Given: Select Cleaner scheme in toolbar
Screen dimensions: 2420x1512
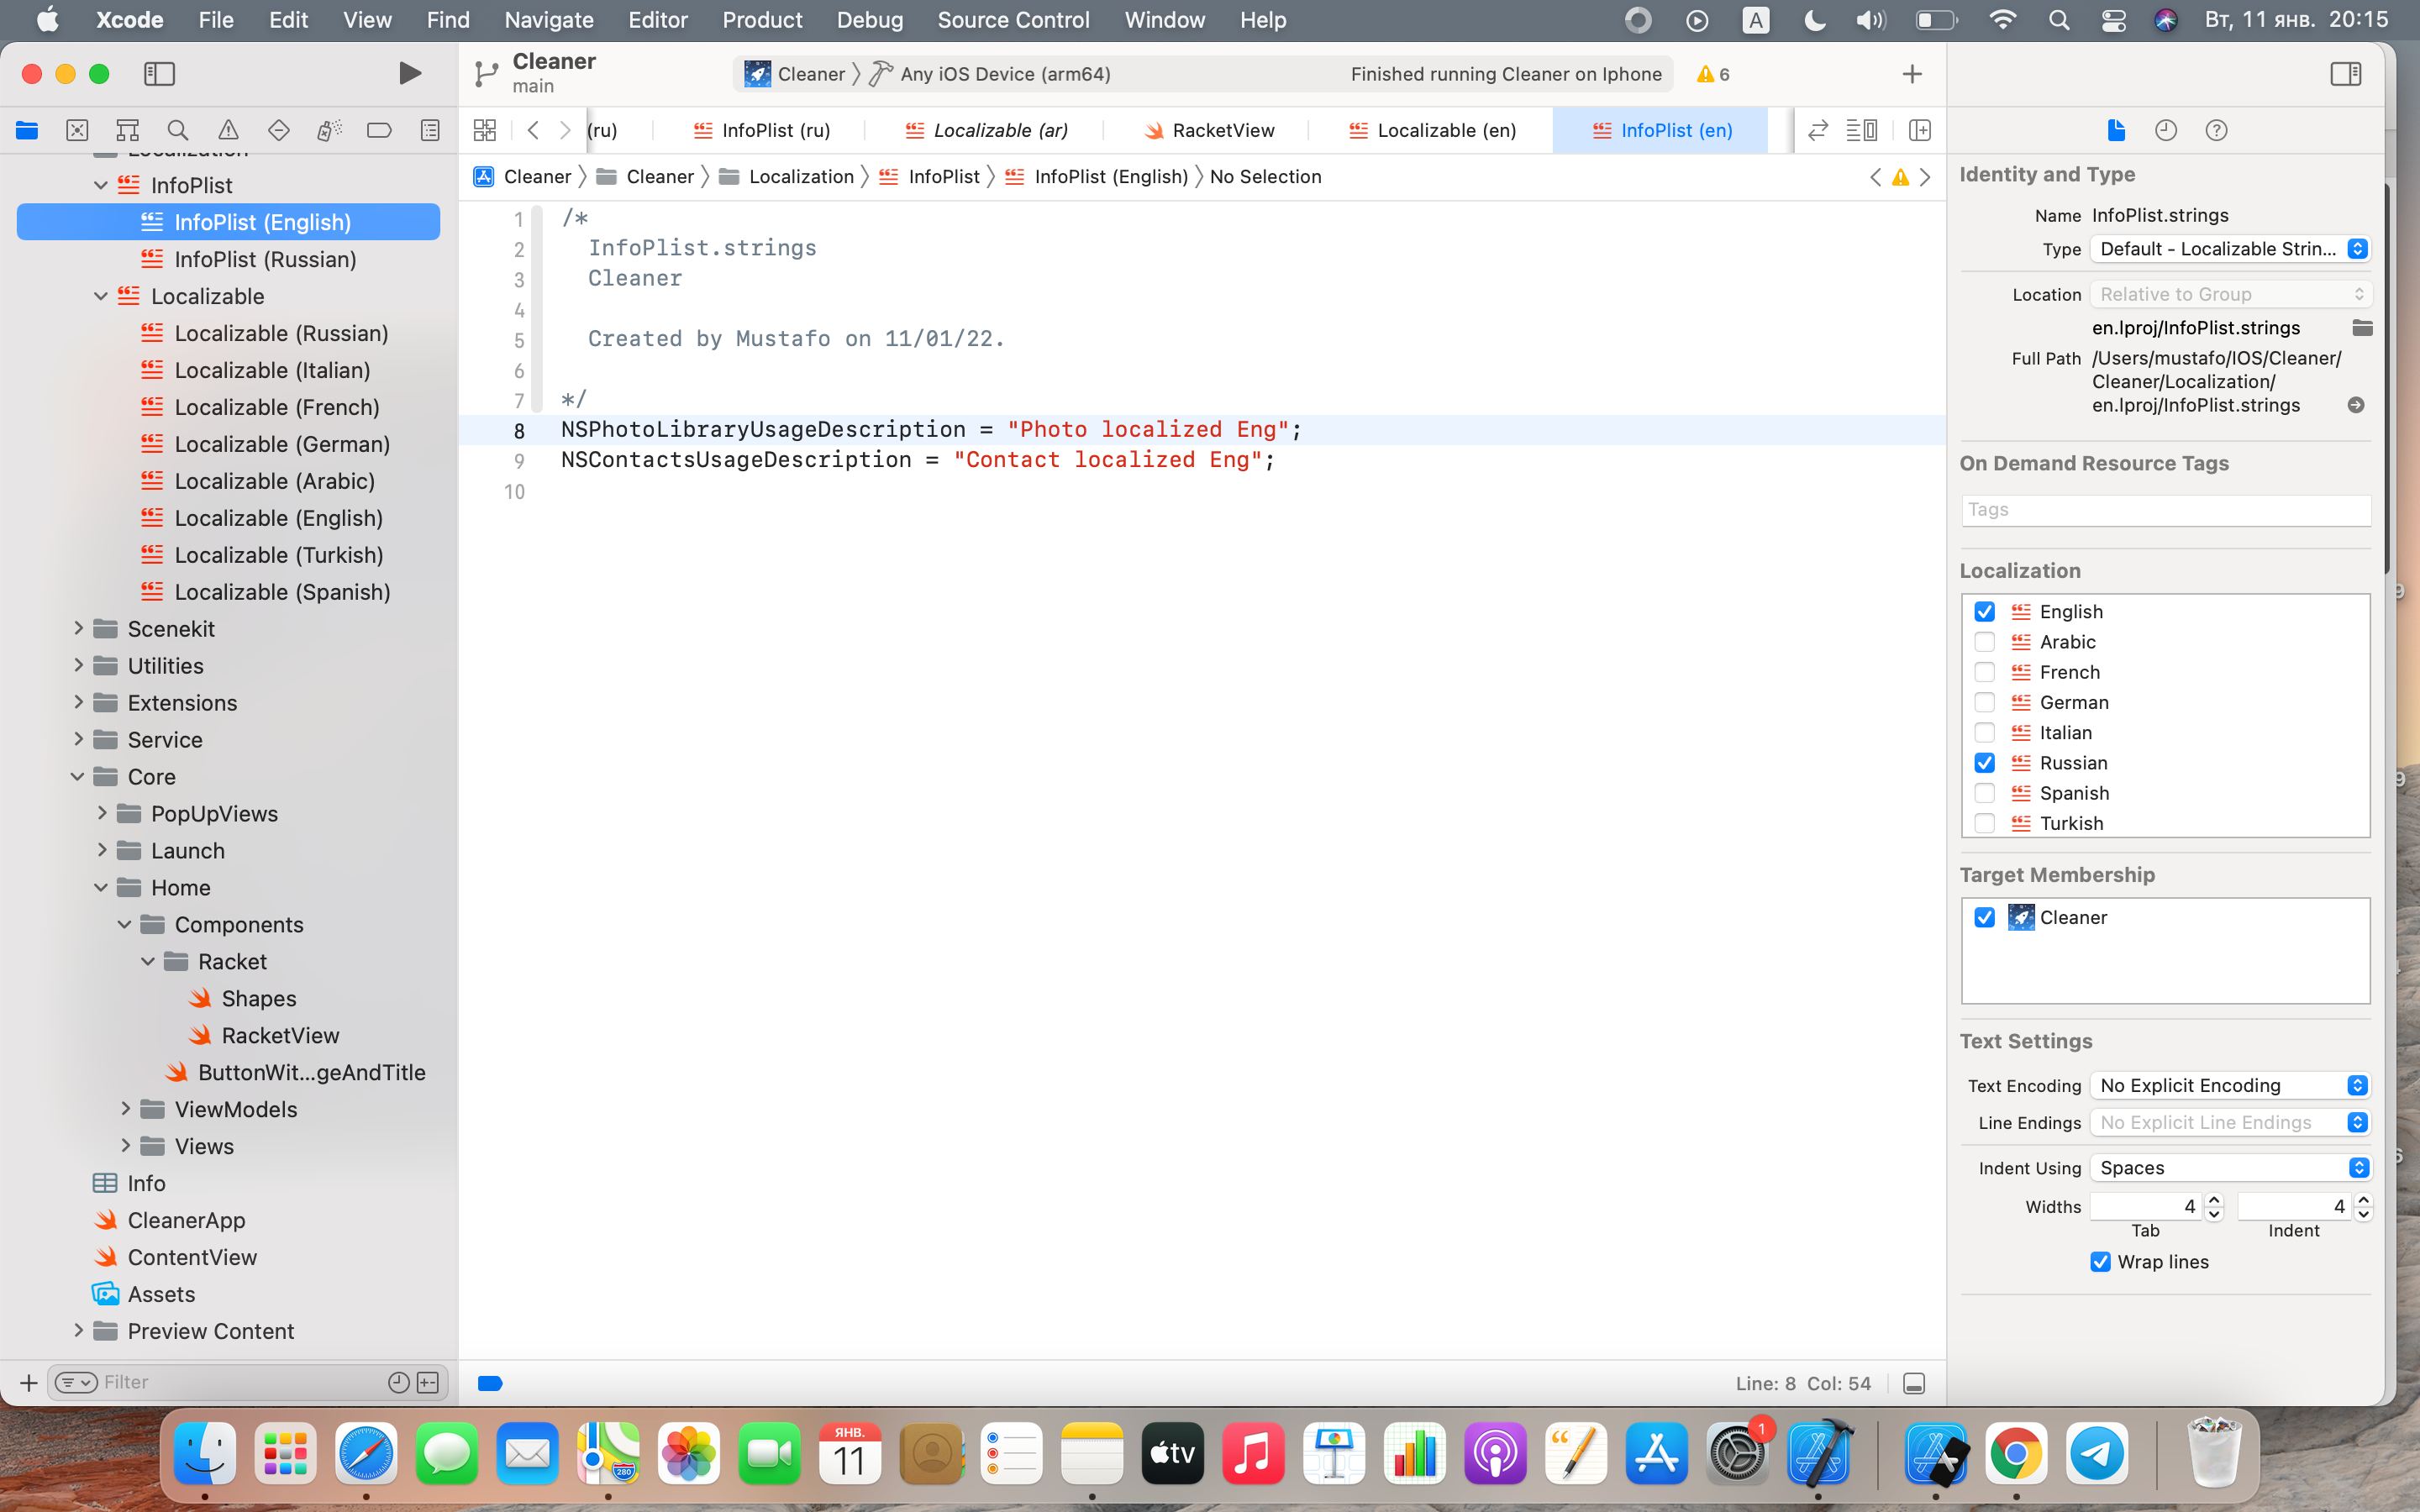Looking at the screenshot, I should pos(795,74).
